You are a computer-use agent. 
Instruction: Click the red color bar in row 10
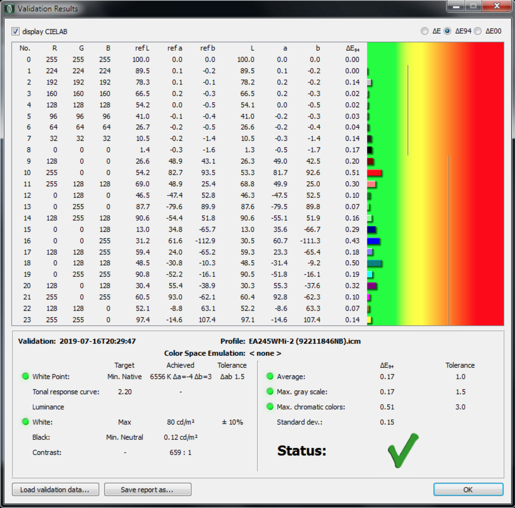[x=374, y=173]
